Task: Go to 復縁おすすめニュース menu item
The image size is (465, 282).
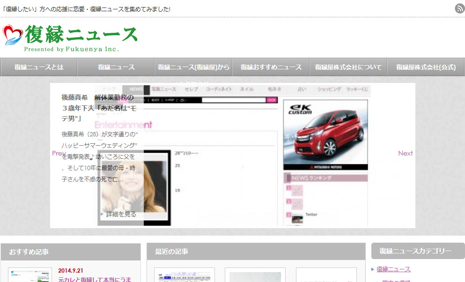Action: 271,67
